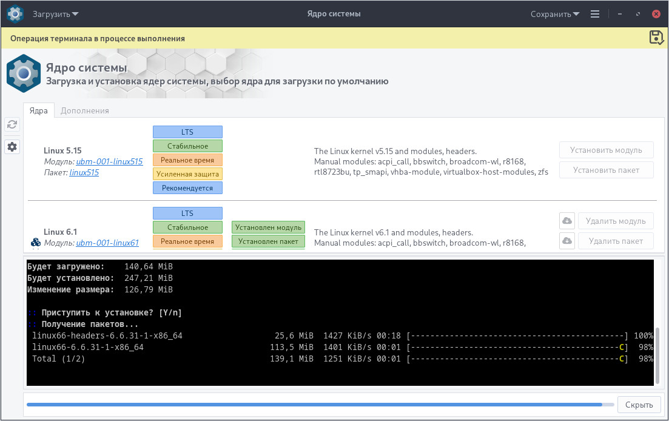Viewport: 669px width, 421px height.
Task: Click the Усиленная защита tag
Action: 188,173
